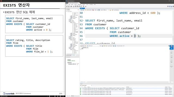
Task: Collapse the inventory table tree node
Action: point(69,48)
